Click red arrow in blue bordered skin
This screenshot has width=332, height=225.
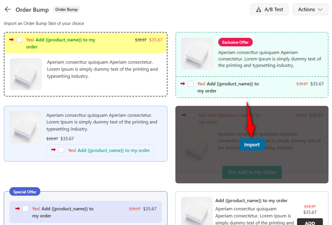53,150
